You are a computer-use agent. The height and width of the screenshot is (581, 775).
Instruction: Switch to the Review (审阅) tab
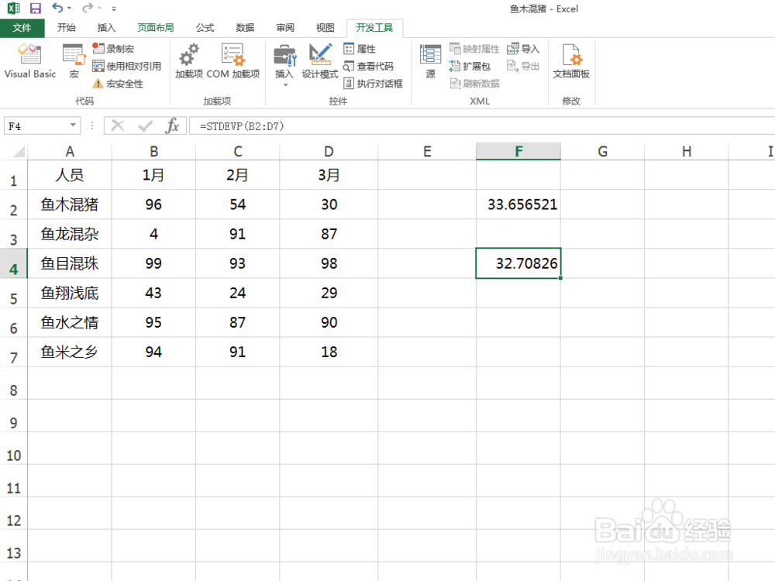click(x=284, y=28)
